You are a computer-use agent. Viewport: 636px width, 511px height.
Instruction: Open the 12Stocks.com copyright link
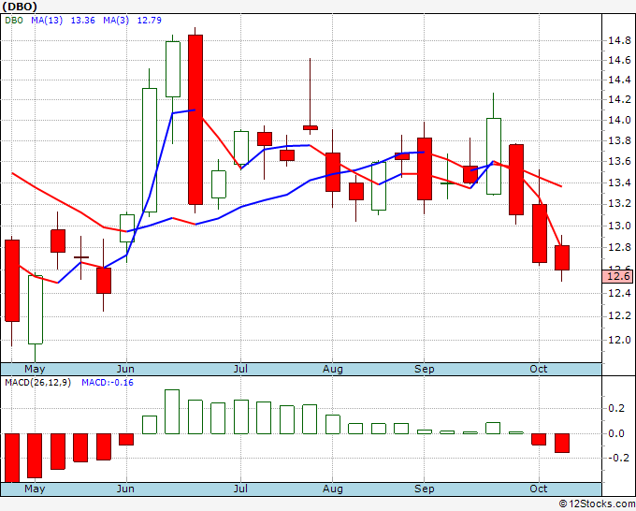[x=597, y=504]
